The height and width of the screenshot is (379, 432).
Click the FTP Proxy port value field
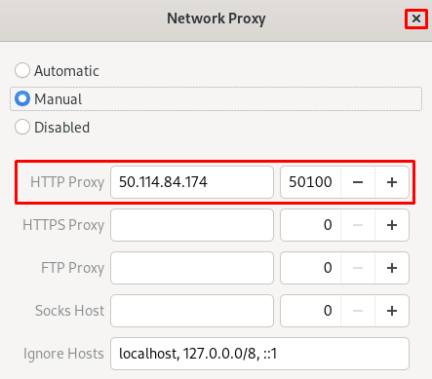[310, 268]
